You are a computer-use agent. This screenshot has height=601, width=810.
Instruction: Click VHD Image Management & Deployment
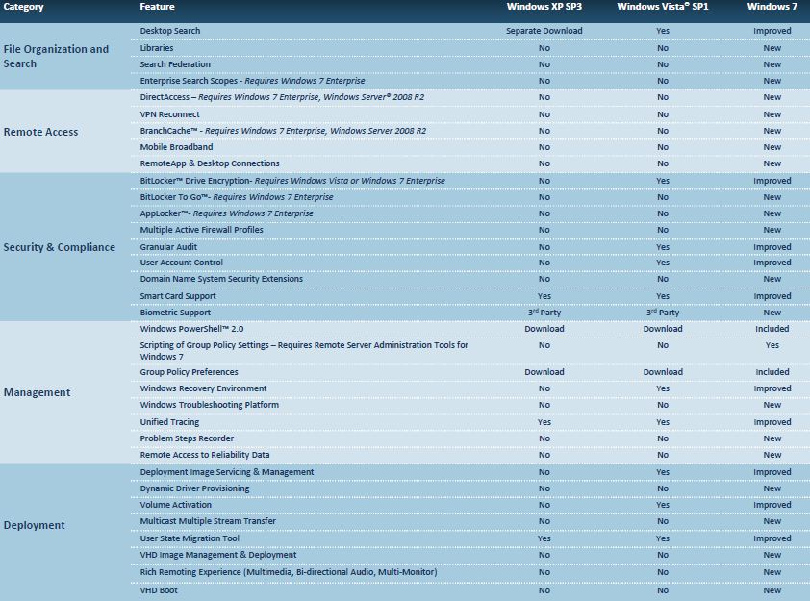218,555
